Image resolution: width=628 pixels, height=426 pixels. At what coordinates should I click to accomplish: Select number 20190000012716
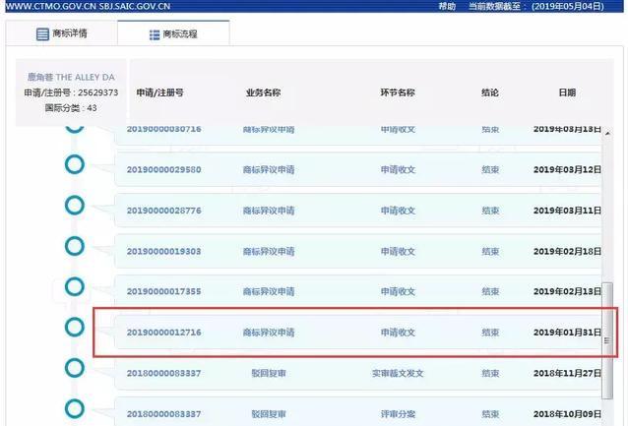click(163, 333)
